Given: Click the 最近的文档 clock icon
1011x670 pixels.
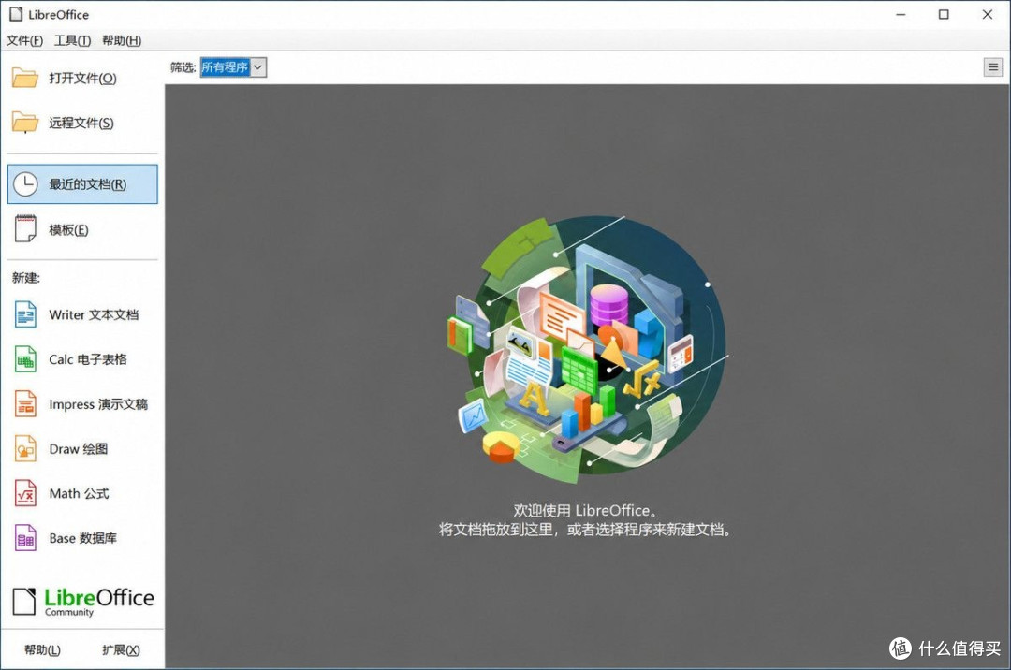Looking at the screenshot, I should click(25, 184).
